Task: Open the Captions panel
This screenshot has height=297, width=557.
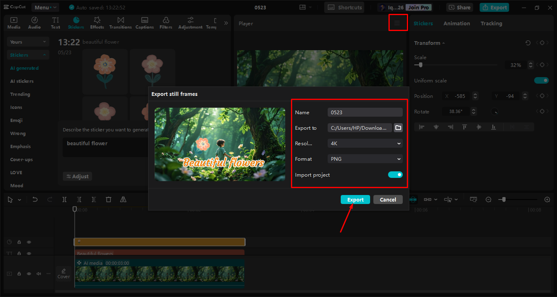Action: 144,22
